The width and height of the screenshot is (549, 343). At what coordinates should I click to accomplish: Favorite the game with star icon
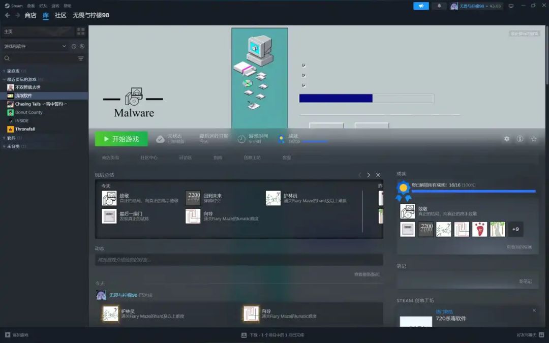534,139
